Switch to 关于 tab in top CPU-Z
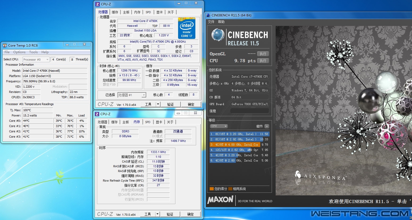The image size is (412, 220). point(171,12)
